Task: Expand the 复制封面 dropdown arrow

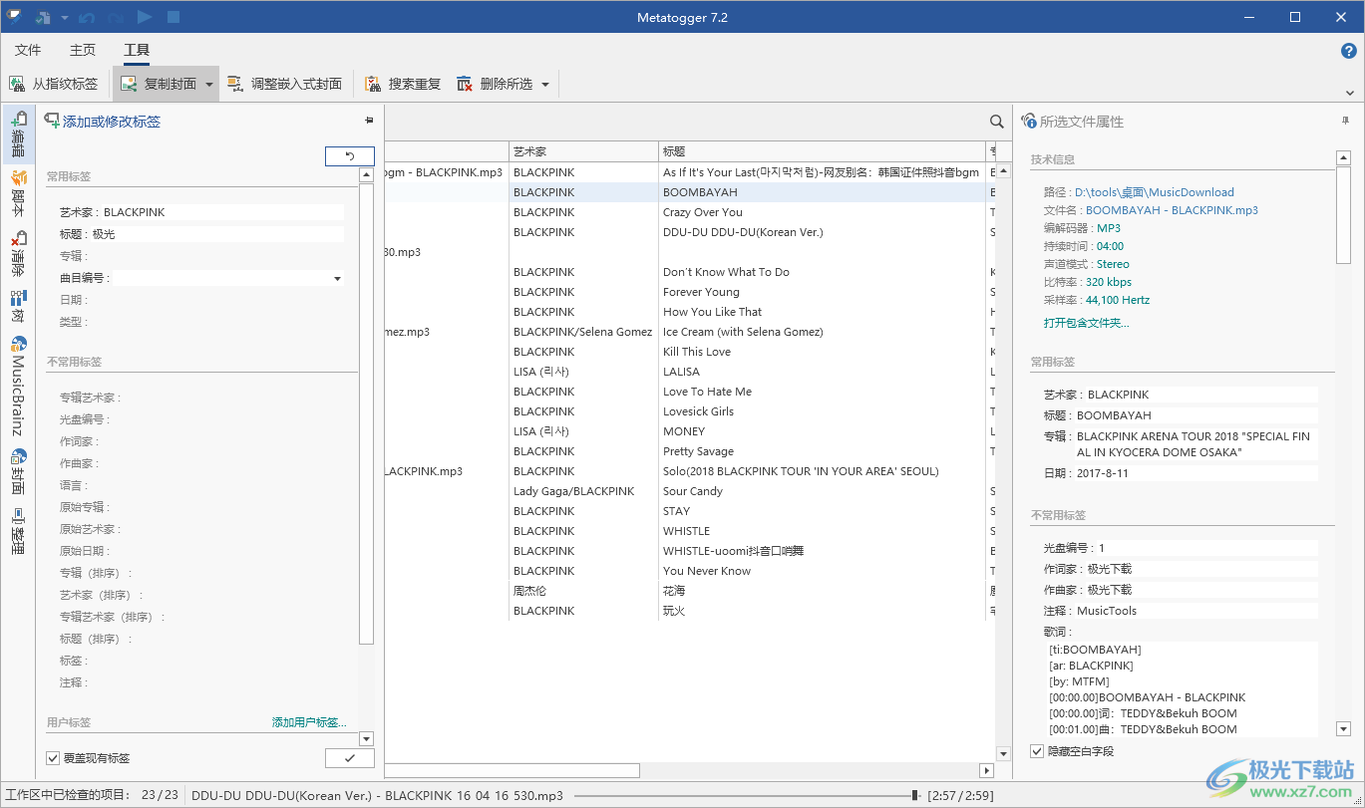Action: pos(209,85)
